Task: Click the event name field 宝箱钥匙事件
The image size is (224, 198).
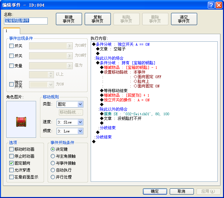Action: click(x=26, y=21)
